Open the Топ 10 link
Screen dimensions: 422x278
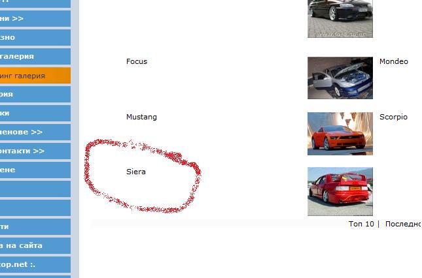coord(361,224)
